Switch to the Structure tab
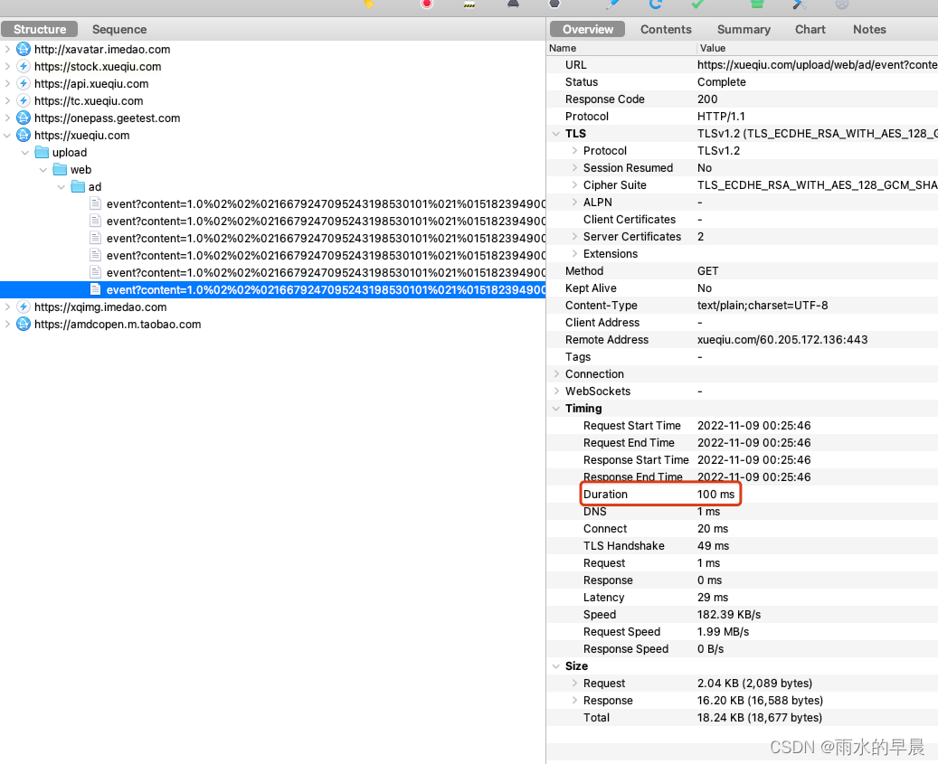 pyautogui.click(x=40, y=29)
